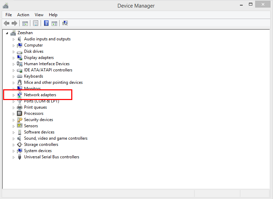273x199 pixels.
Task: Select Sound, video and game controllers
Action: click(55, 138)
